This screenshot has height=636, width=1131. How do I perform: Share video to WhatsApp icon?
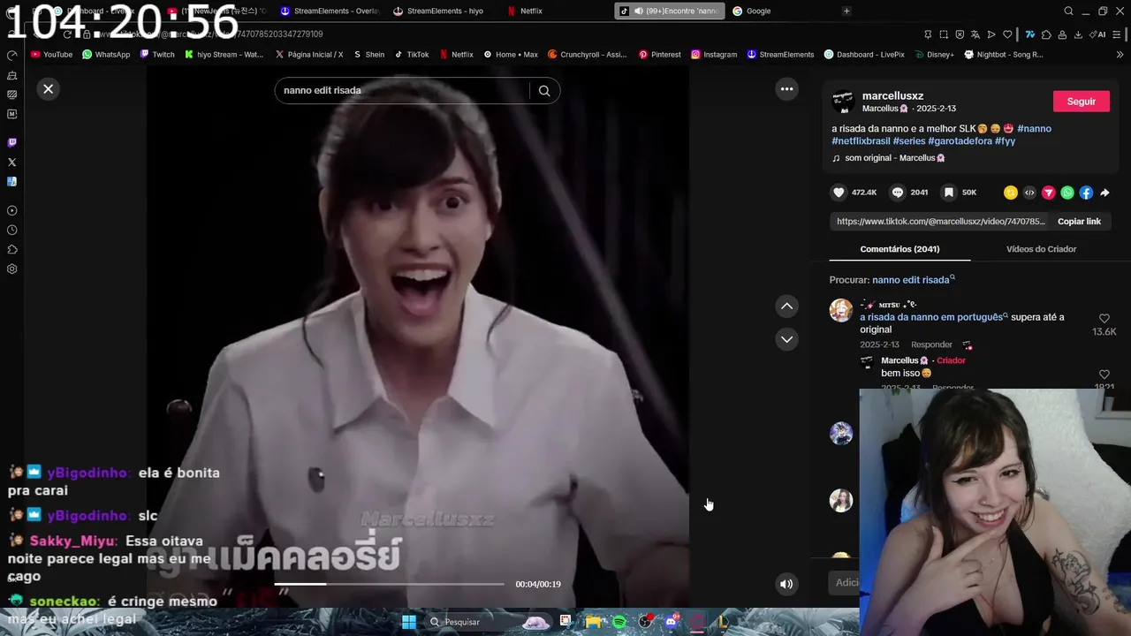[1067, 193]
